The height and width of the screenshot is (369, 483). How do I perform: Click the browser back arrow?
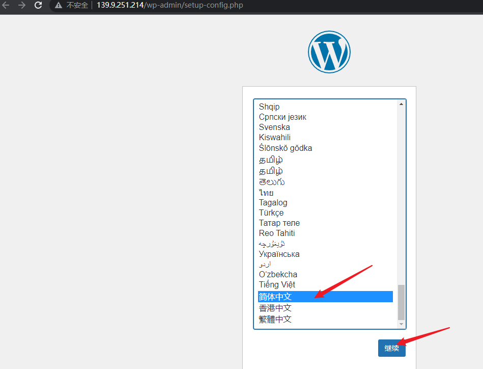click(x=6, y=5)
